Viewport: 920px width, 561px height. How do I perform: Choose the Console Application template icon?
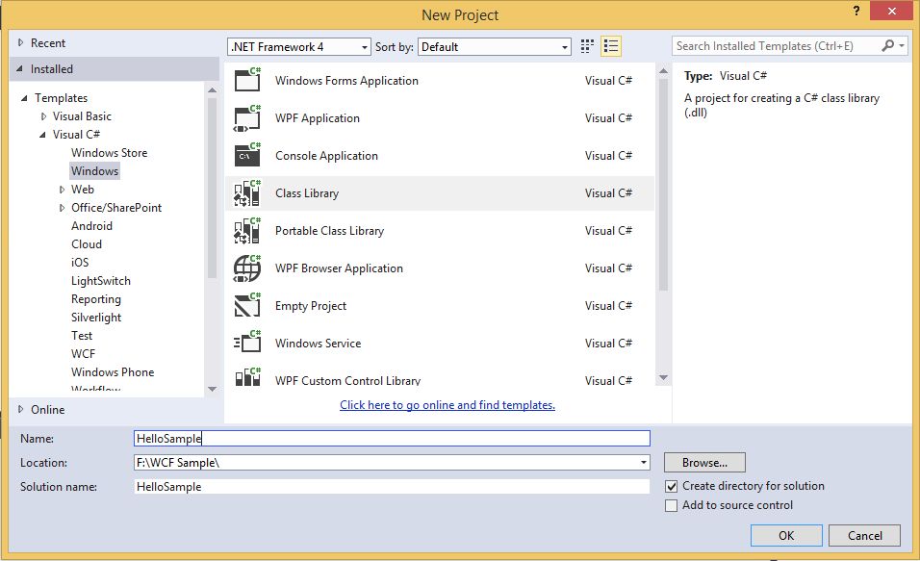point(247,156)
